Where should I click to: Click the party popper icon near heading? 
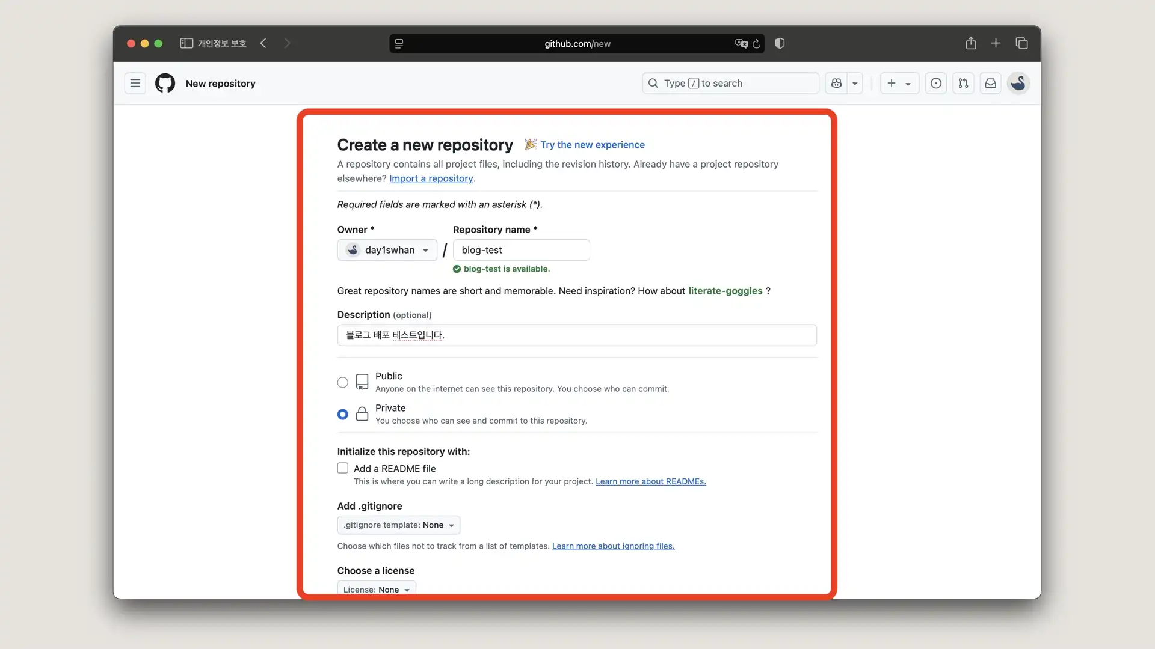(x=530, y=144)
